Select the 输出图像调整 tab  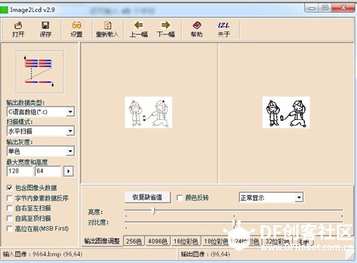pos(102,241)
